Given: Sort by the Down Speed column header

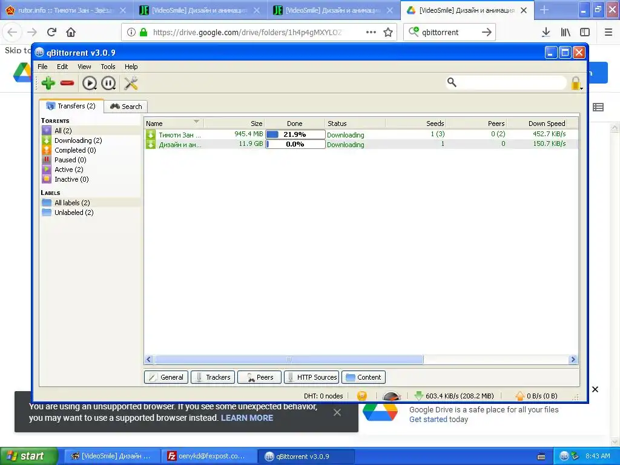Looking at the screenshot, I should [x=538, y=124].
